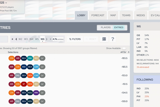Viewport: 160px width, 107px height.
Task: Click GB 54% in W6 panel
Action: (x=143, y=35)
